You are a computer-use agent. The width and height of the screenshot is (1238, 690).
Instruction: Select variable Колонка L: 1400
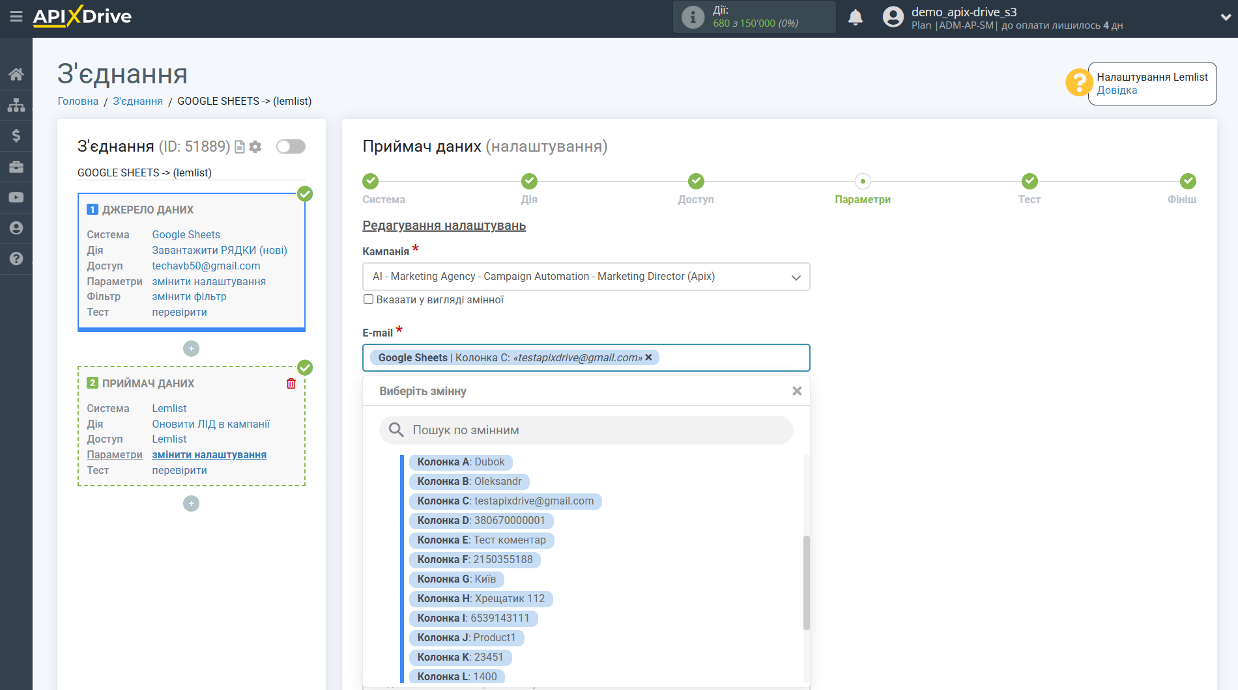pos(457,677)
